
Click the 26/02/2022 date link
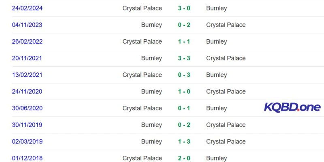click(x=27, y=41)
